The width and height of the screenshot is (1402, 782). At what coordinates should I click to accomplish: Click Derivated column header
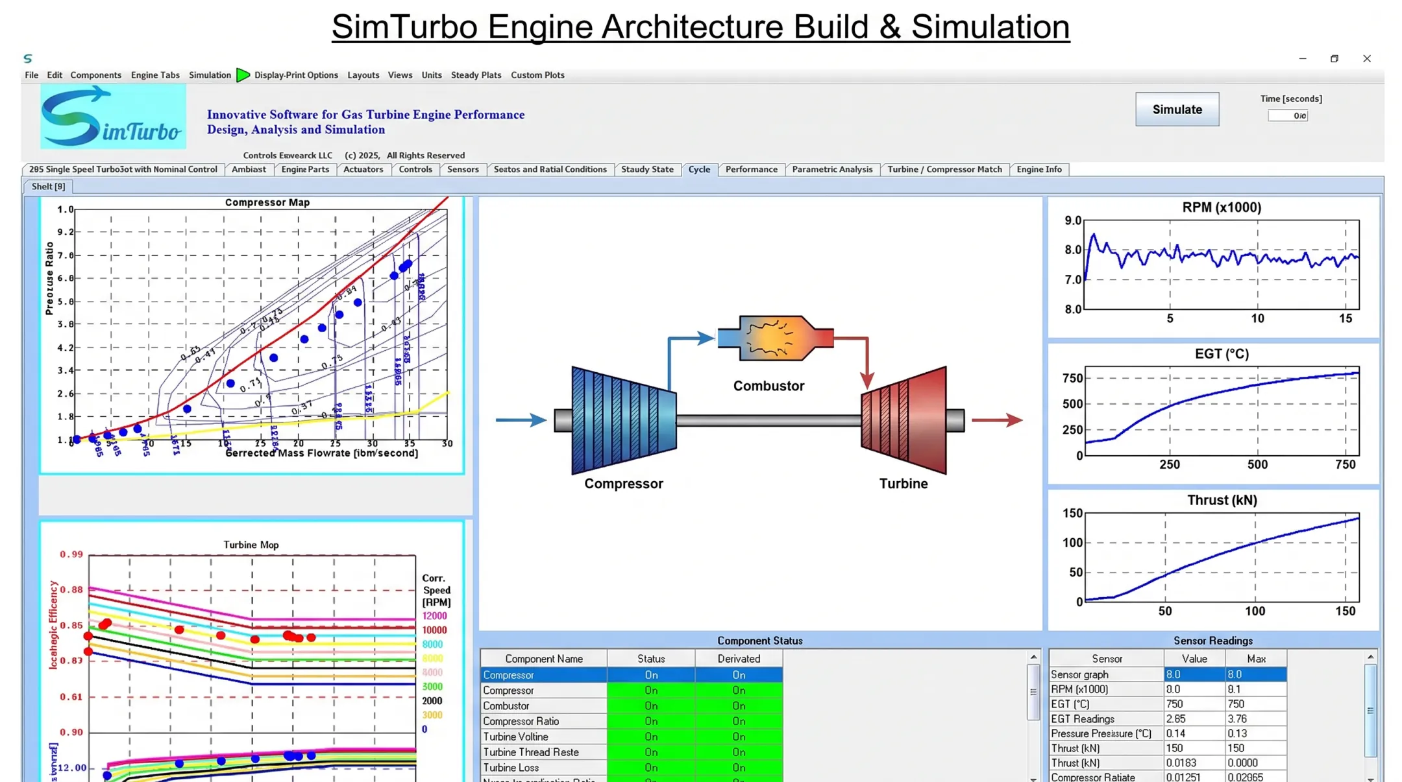point(739,659)
